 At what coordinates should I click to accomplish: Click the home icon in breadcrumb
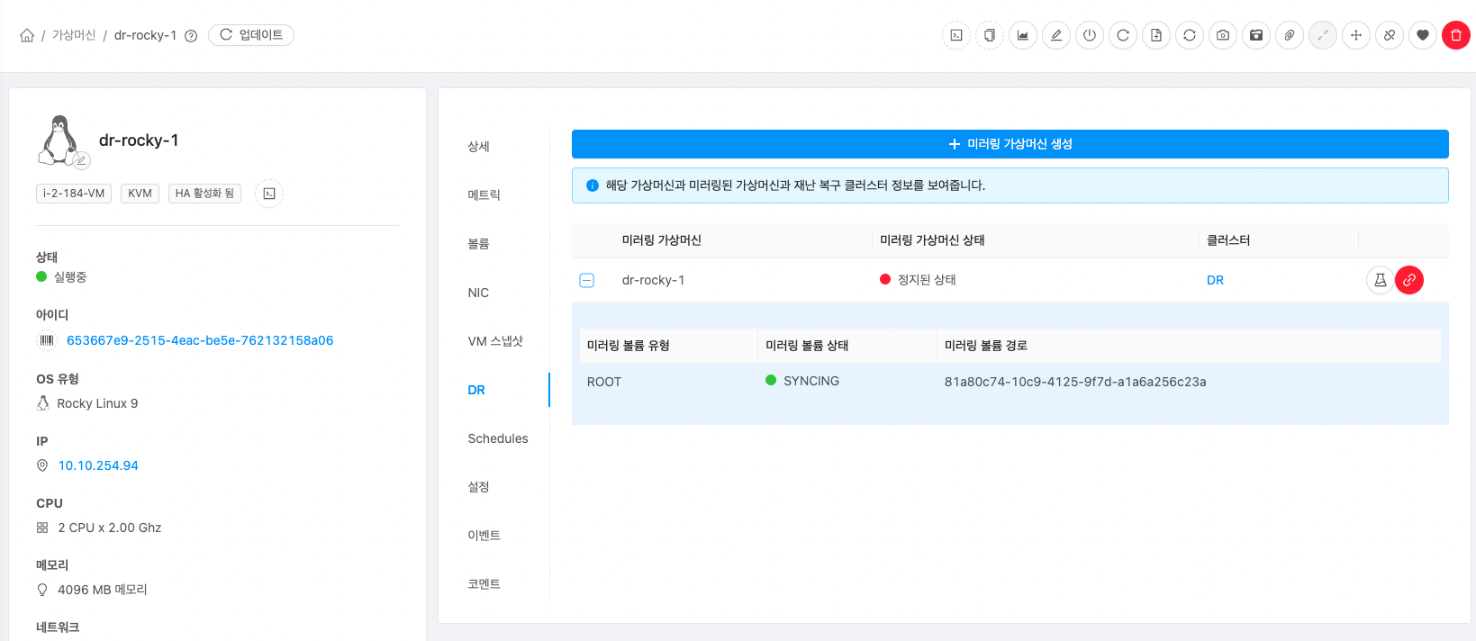point(27,35)
